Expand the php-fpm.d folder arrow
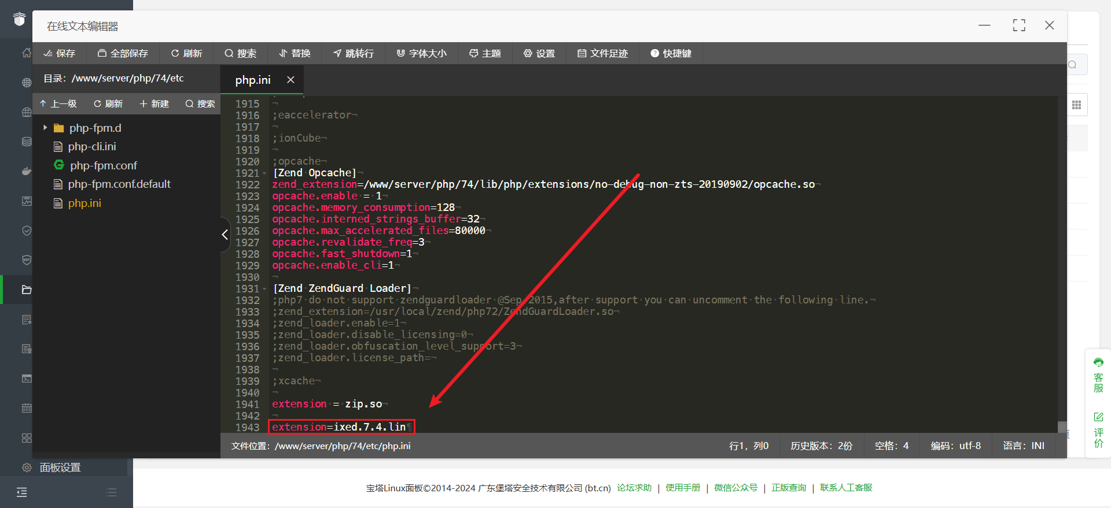 coord(45,128)
